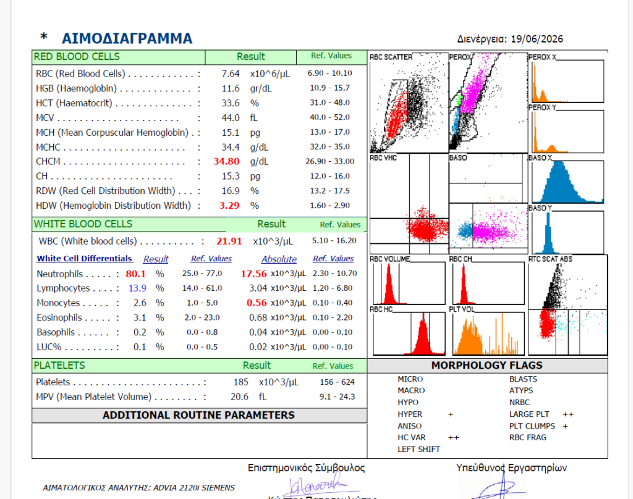Open the PEROX Y histogram
Image resolution: width=633 pixels, height=499 pixels.
(567, 129)
